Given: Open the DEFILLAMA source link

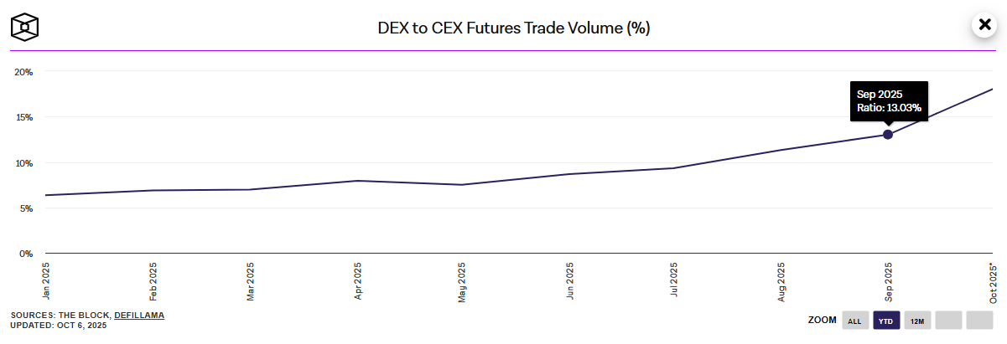Looking at the screenshot, I should click(x=139, y=315).
